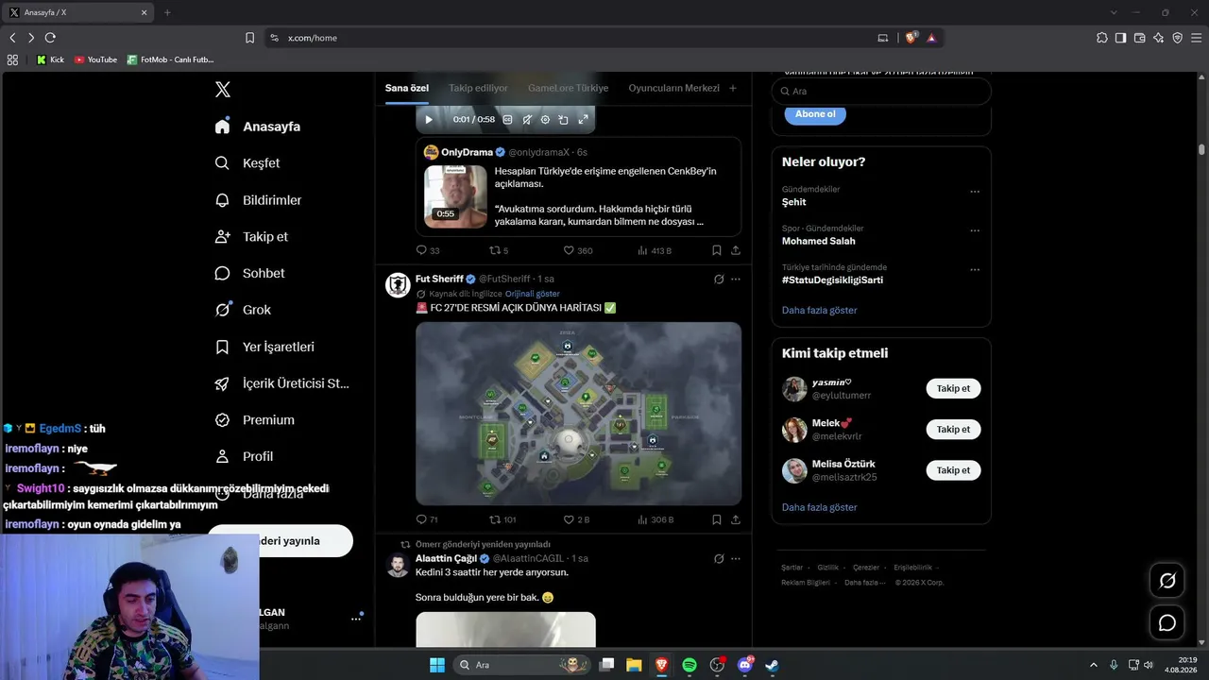Share the OnlyDrama quote post
The width and height of the screenshot is (1209, 680).
[x=736, y=250]
